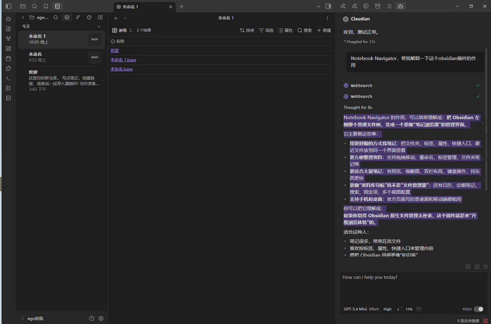Click the 搜索 search button in the base toolbar
Image resolution: width=491 pixels, height=324 pixels.
304,30
